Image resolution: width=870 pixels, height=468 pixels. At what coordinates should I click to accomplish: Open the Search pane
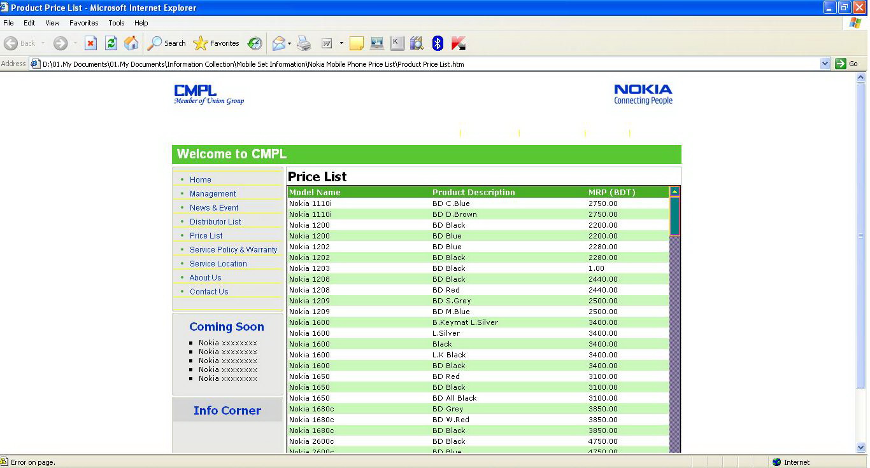166,43
